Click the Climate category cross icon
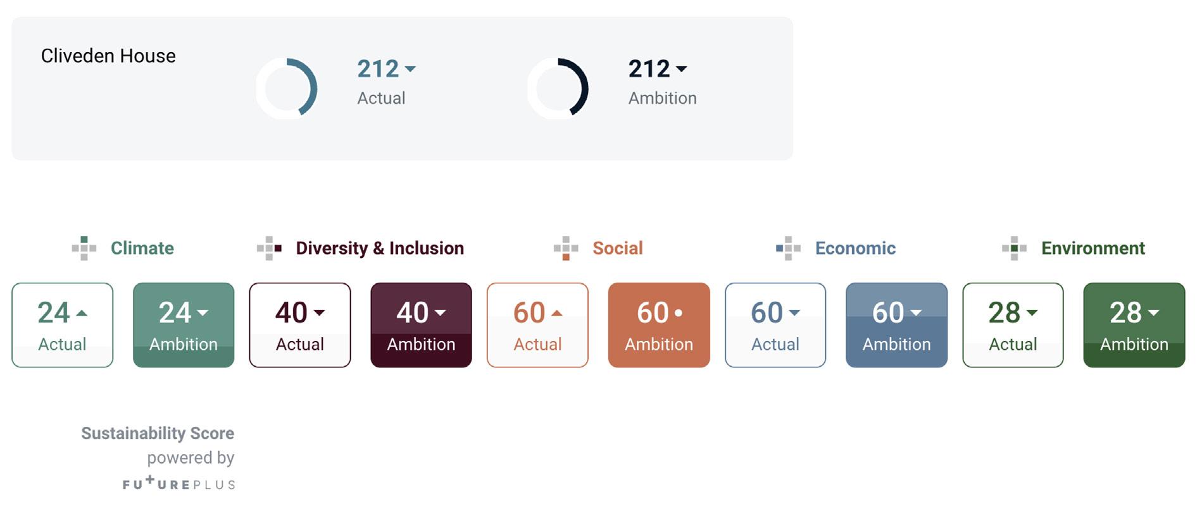The image size is (1202, 511). tap(84, 248)
